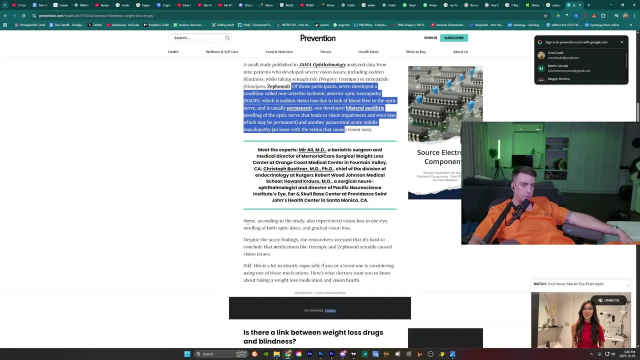Open Food & Nutrition menu

(279, 51)
